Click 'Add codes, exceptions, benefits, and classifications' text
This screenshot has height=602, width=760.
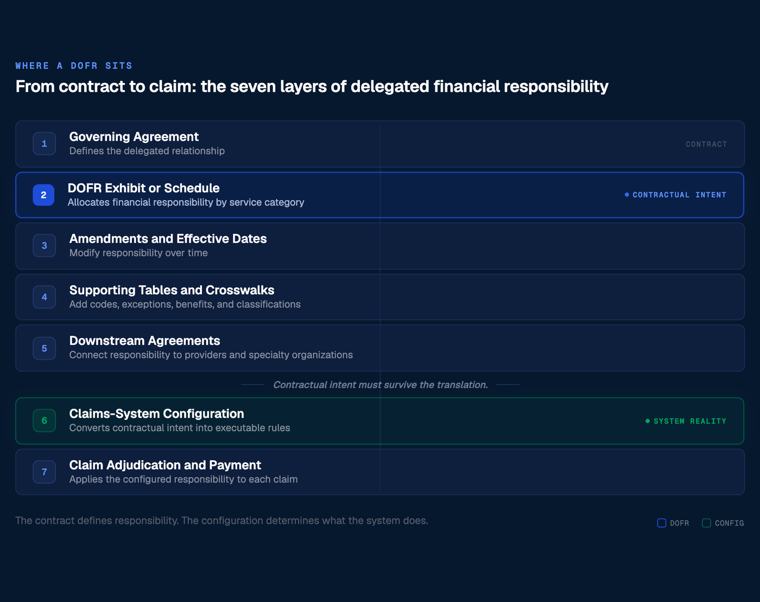click(185, 305)
